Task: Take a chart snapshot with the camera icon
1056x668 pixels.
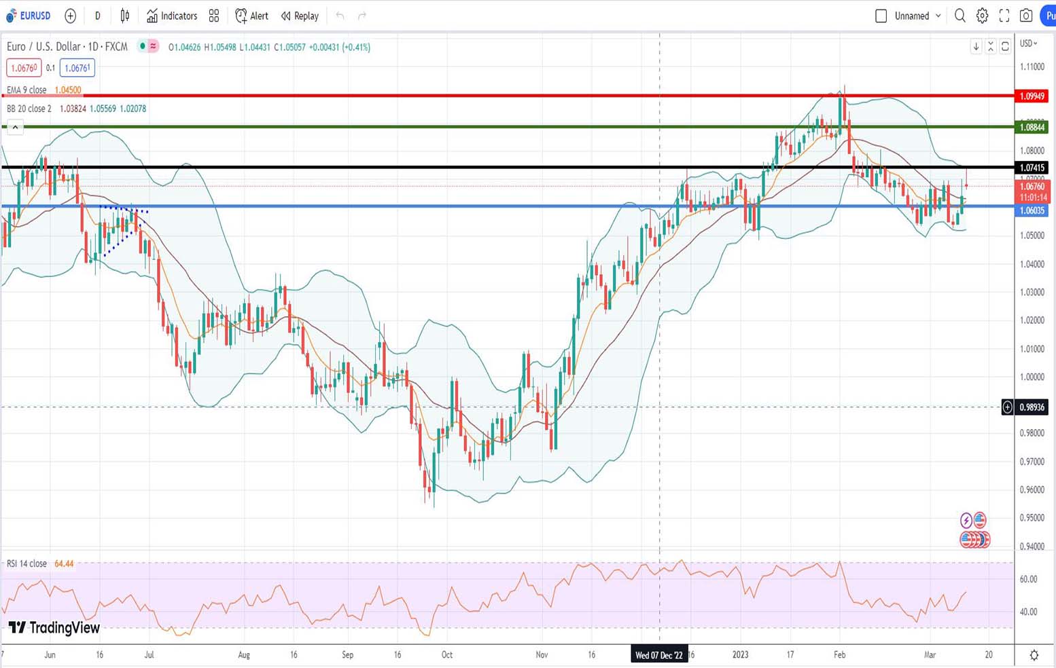Action: 1026,16
